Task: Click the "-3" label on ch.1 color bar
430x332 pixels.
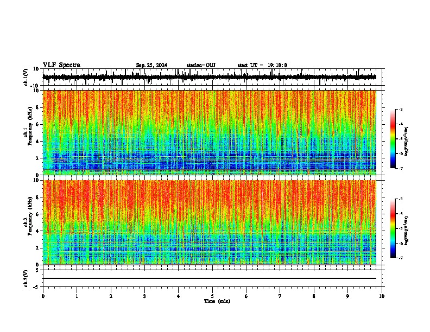Action: [400, 109]
